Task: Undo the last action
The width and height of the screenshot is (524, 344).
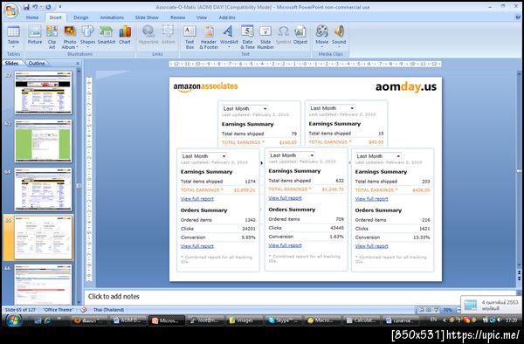Action: point(36,7)
